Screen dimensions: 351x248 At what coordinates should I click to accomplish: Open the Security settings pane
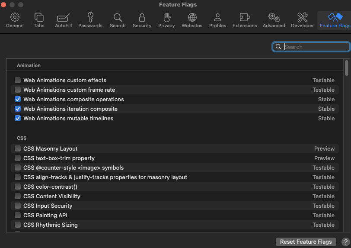(x=142, y=20)
